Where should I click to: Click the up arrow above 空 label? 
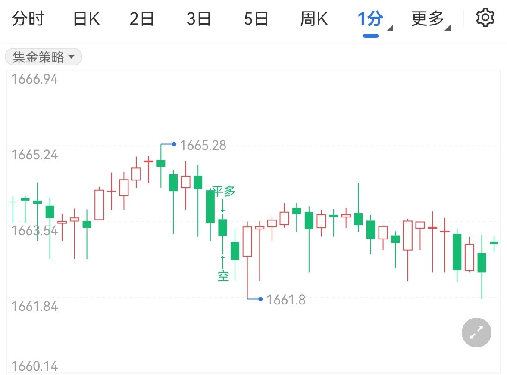(x=222, y=258)
